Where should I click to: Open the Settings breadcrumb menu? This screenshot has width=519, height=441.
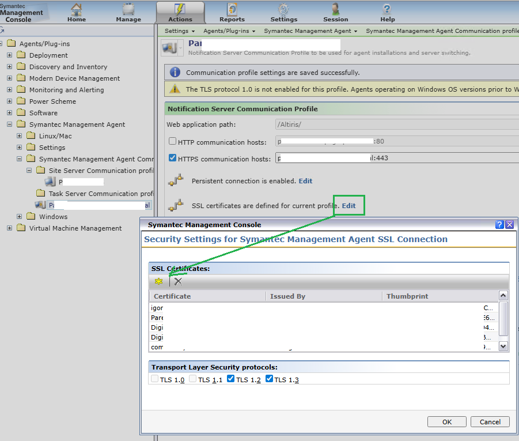pos(179,31)
